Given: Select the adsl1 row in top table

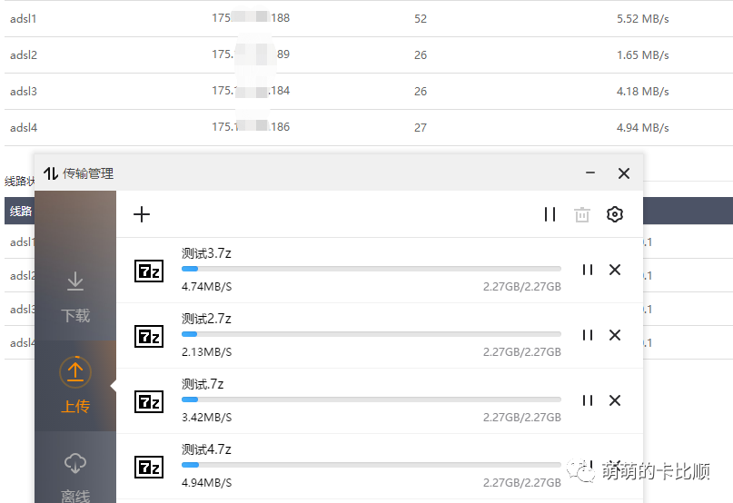Looking at the screenshot, I should click(x=369, y=19).
